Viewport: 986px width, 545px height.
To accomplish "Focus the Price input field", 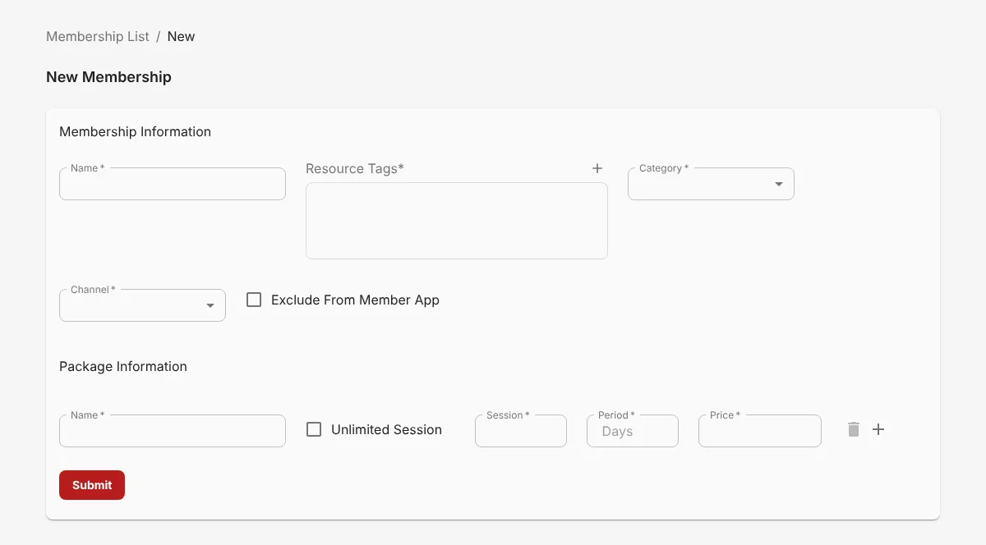I will tap(760, 431).
